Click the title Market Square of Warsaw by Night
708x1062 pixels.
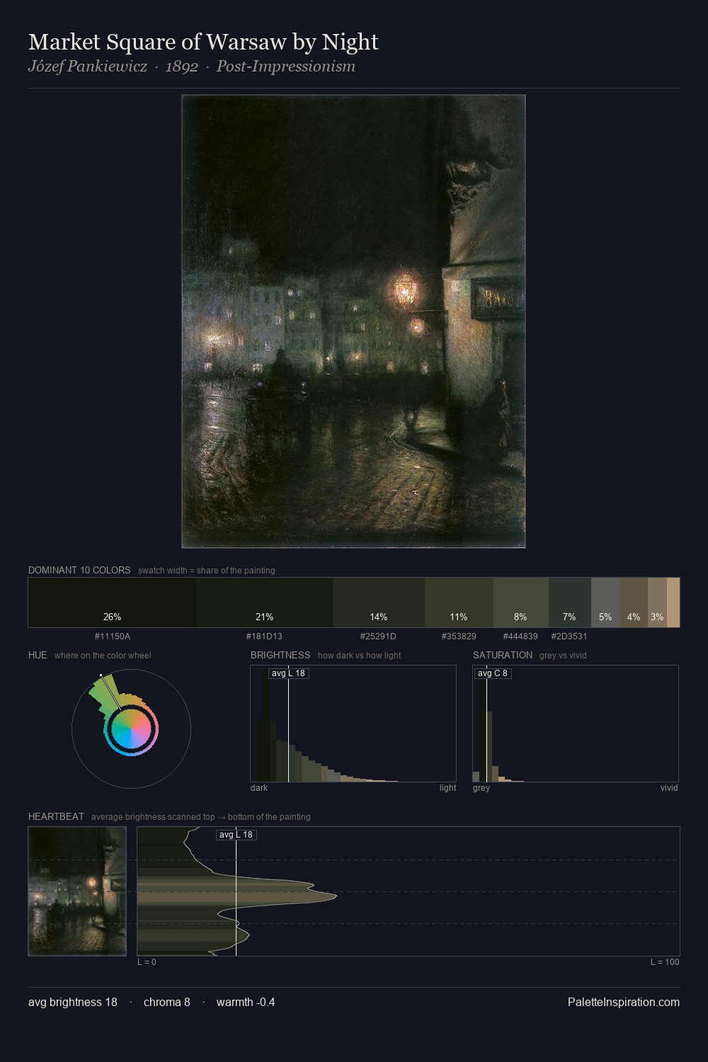click(203, 42)
